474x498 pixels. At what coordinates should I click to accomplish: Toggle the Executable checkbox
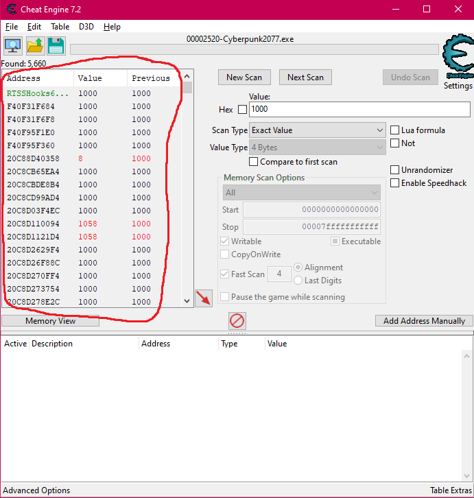(x=335, y=241)
